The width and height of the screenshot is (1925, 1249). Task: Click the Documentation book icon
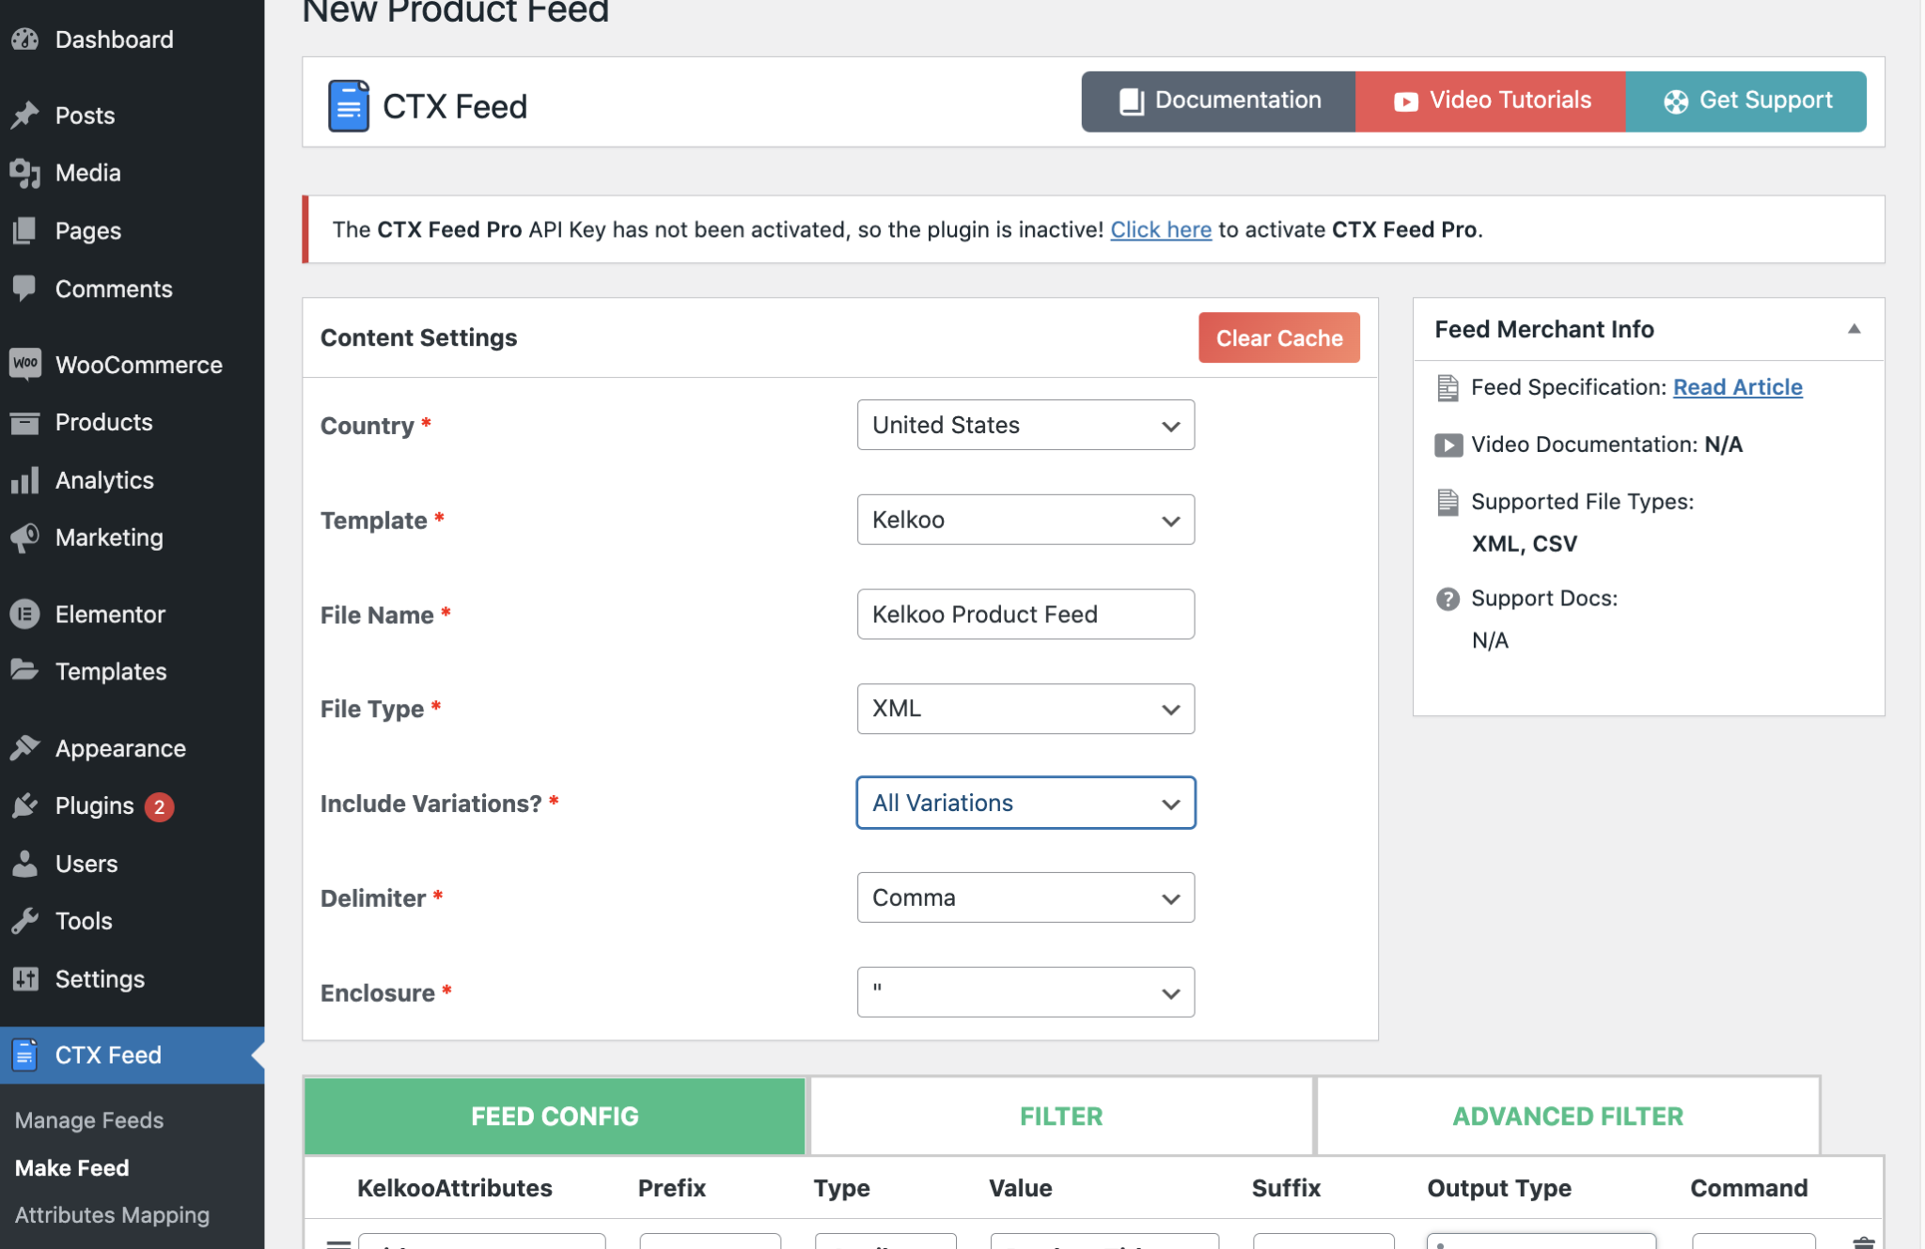[1131, 100]
